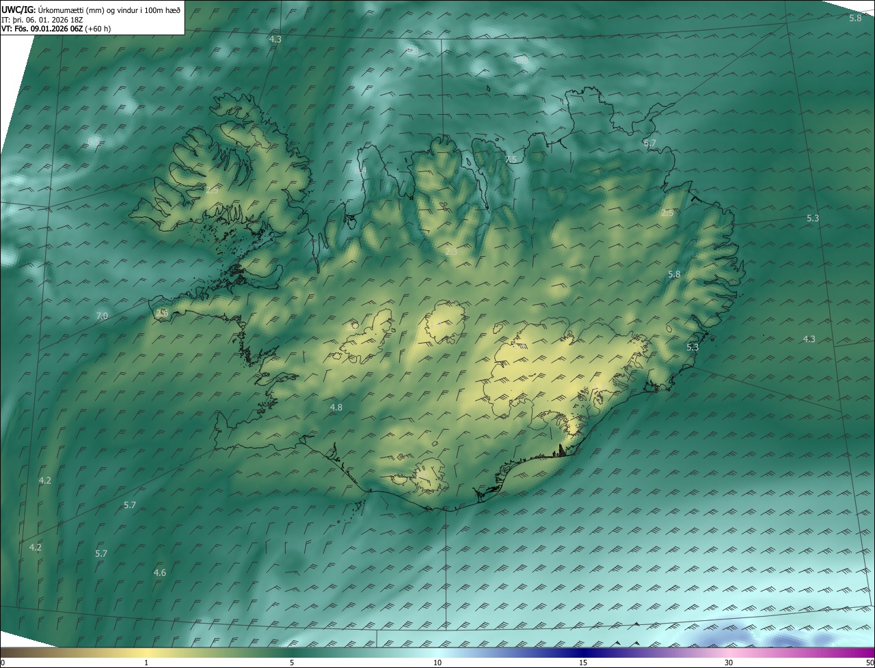Click the '0' tick label on the color scale

point(3,663)
